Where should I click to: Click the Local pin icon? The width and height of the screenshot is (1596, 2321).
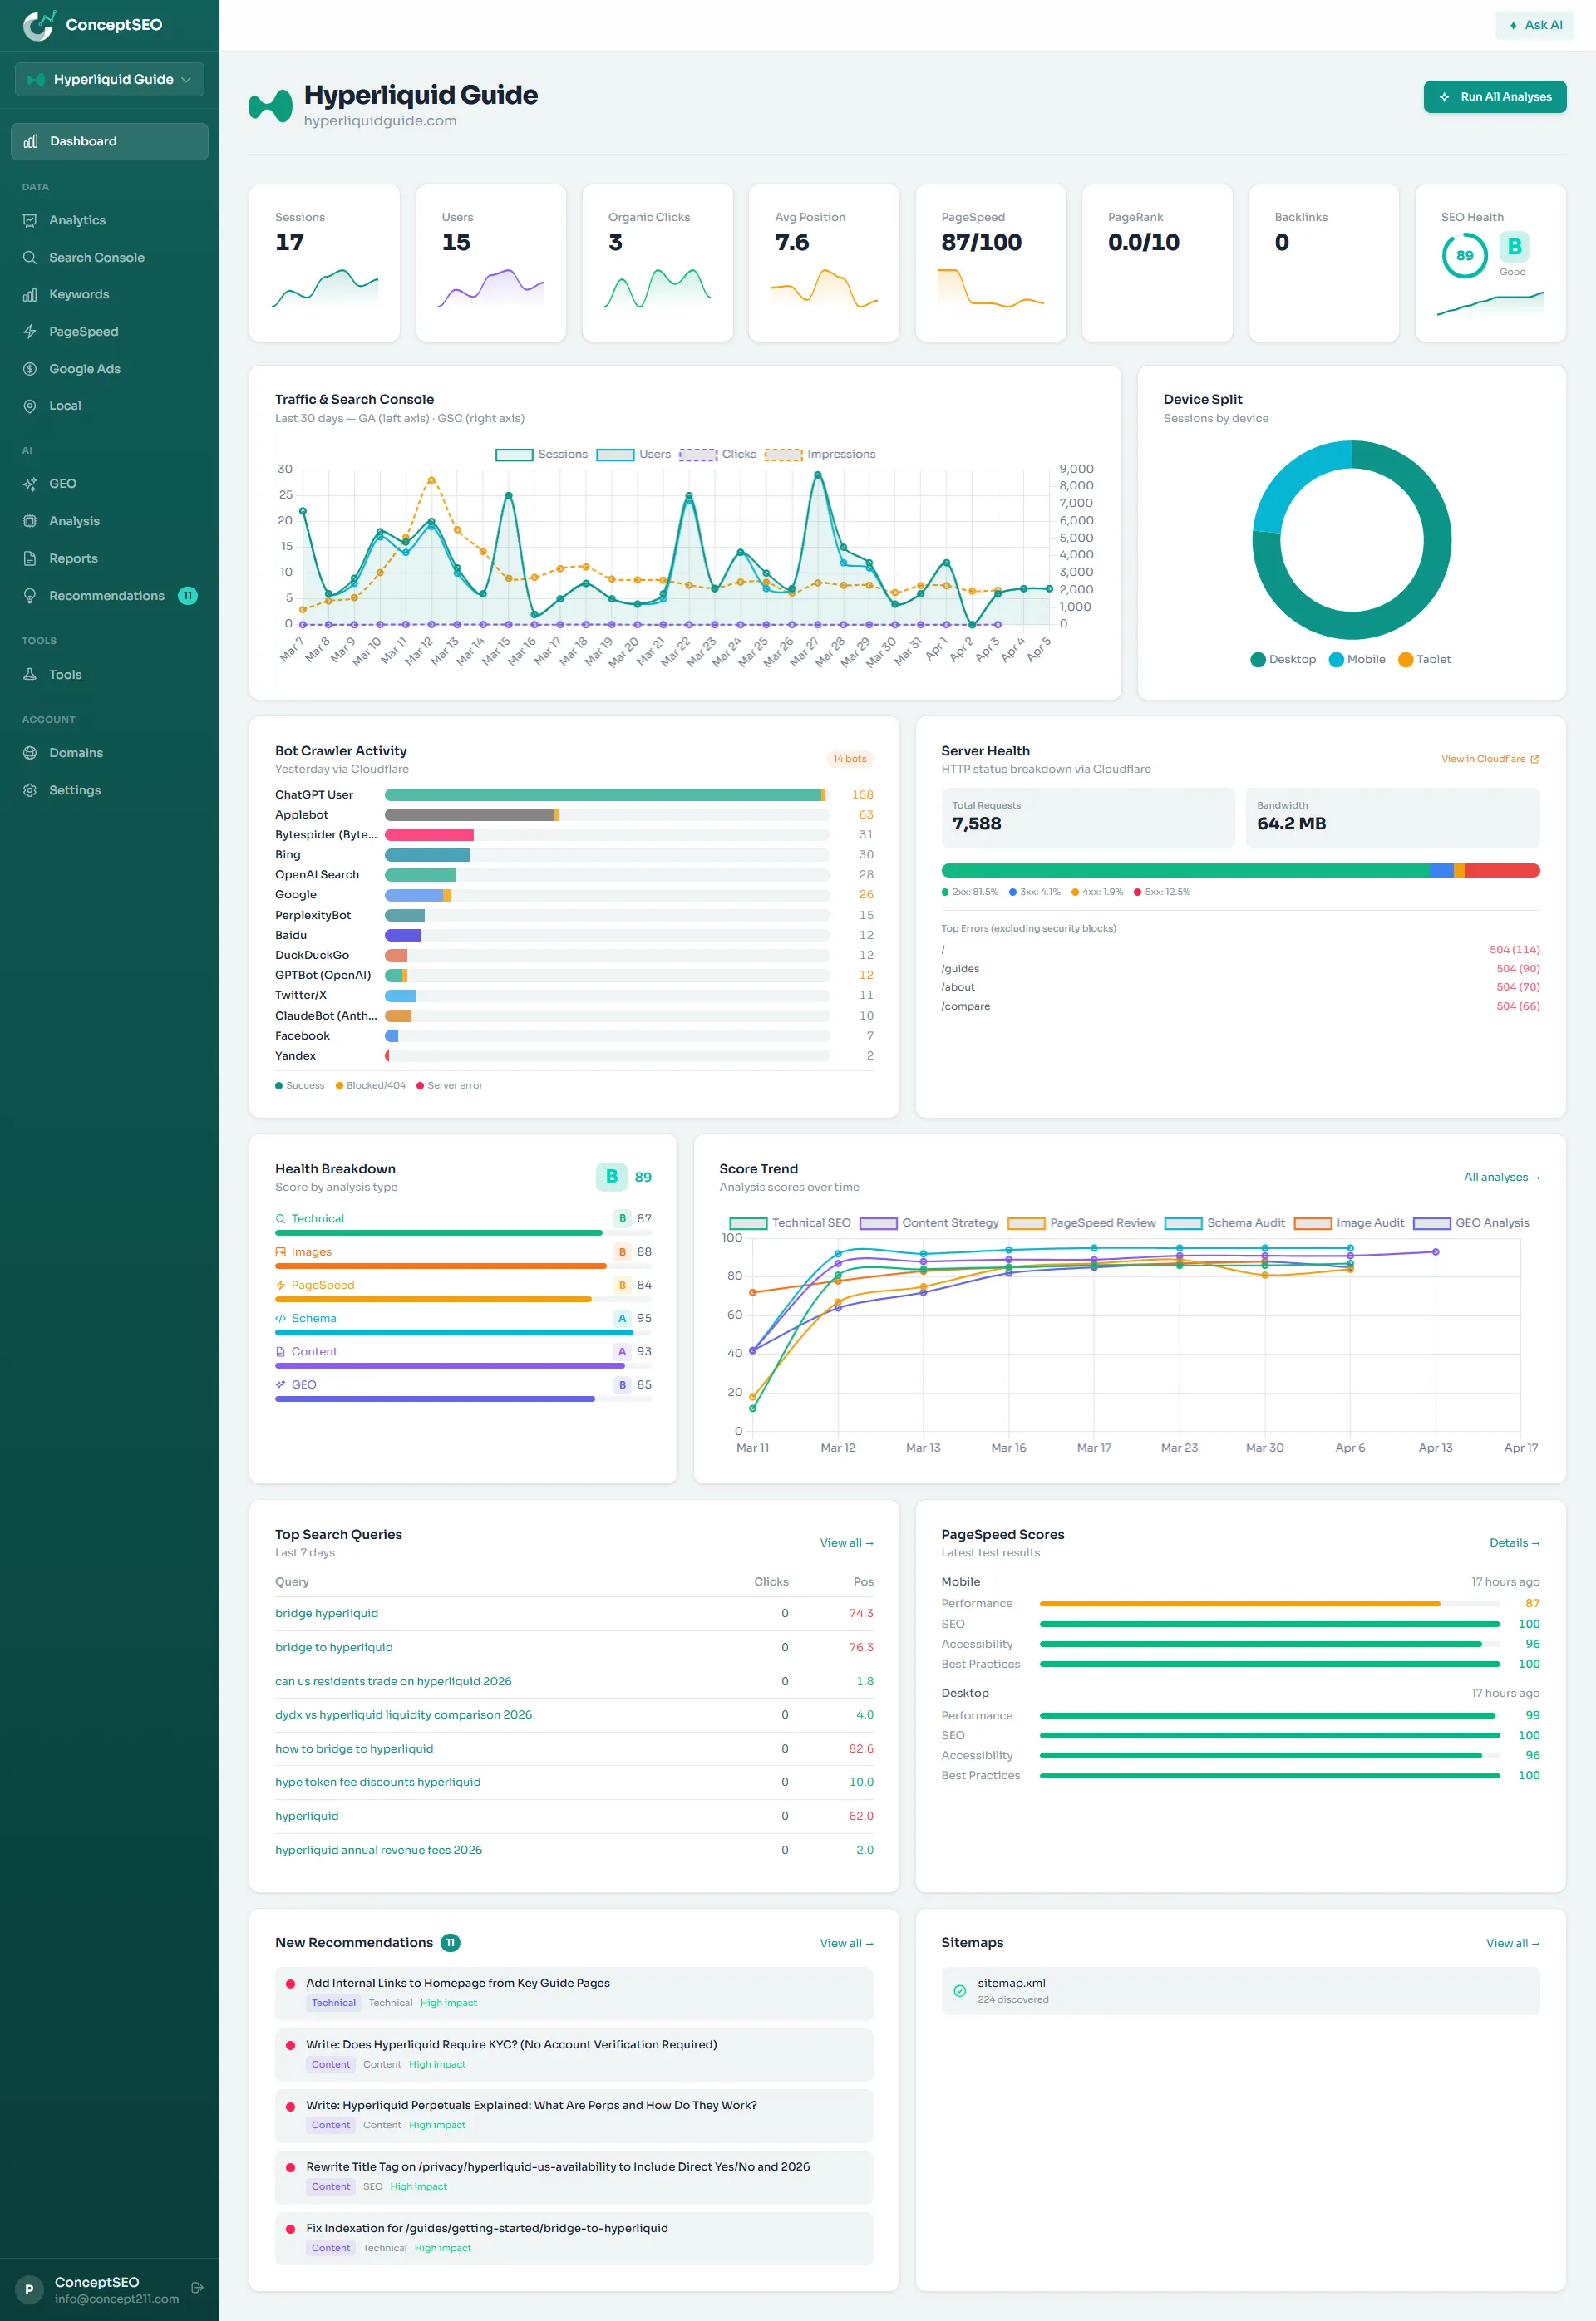30,406
